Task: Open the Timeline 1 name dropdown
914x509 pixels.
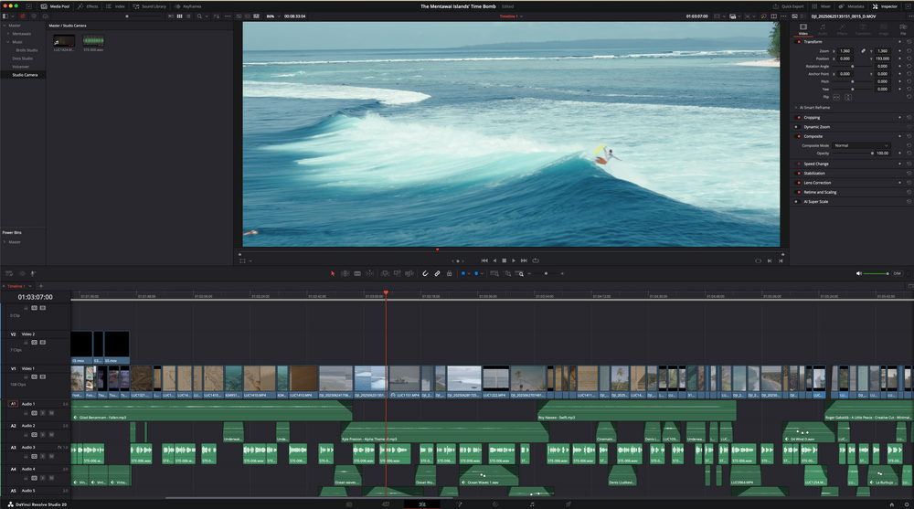Action: click(511, 16)
